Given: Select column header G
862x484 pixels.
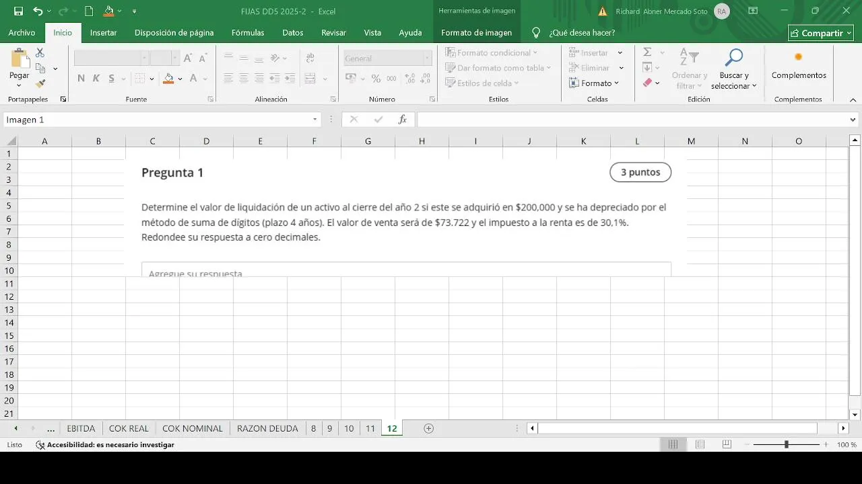Looking at the screenshot, I should (x=368, y=141).
